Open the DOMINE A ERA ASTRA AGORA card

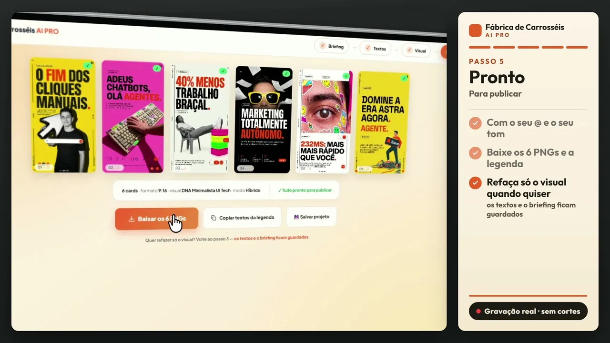coord(382,123)
